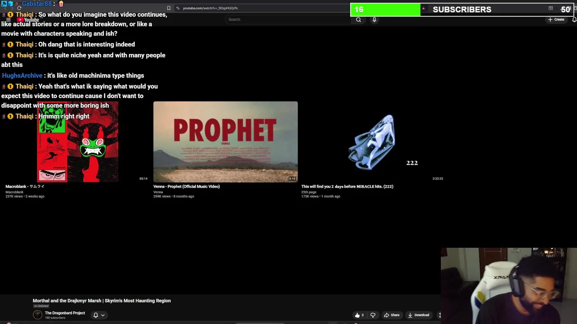Screen dimensions: 577x324
Task: Click the streamer webcam overlay
Action: tap(509, 286)
